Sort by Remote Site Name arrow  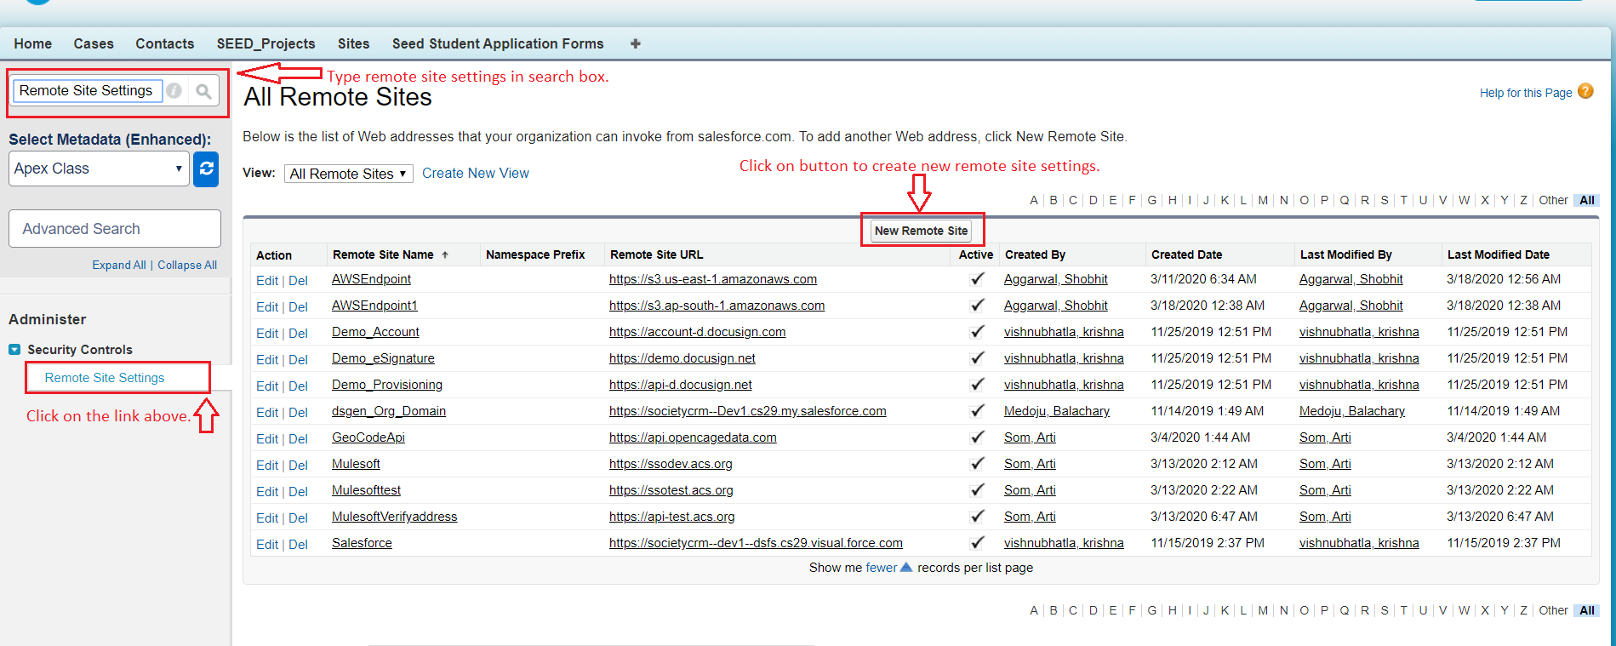coord(444,254)
